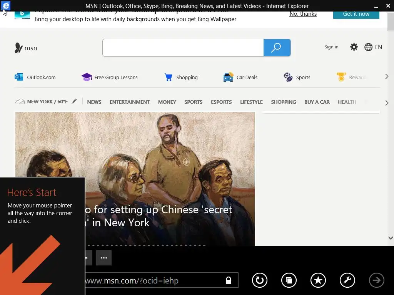Click the Internet Explorer logo in title bar
Viewport: 394px width, 295px height.
click(5, 5)
